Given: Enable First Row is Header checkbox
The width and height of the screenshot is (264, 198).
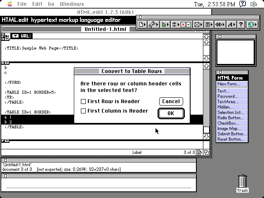Looking at the screenshot, I should pyautogui.click(x=83, y=101).
